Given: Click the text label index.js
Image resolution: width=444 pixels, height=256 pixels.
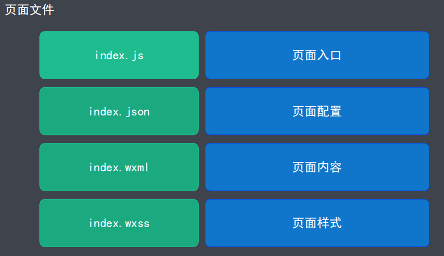Looking at the screenshot, I should [119, 55].
